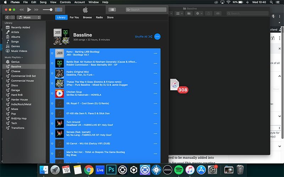Go back with the left arrow button

coord(7,17)
